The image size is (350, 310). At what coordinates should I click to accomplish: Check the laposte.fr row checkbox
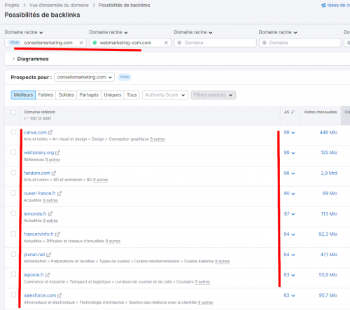point(13,274)
